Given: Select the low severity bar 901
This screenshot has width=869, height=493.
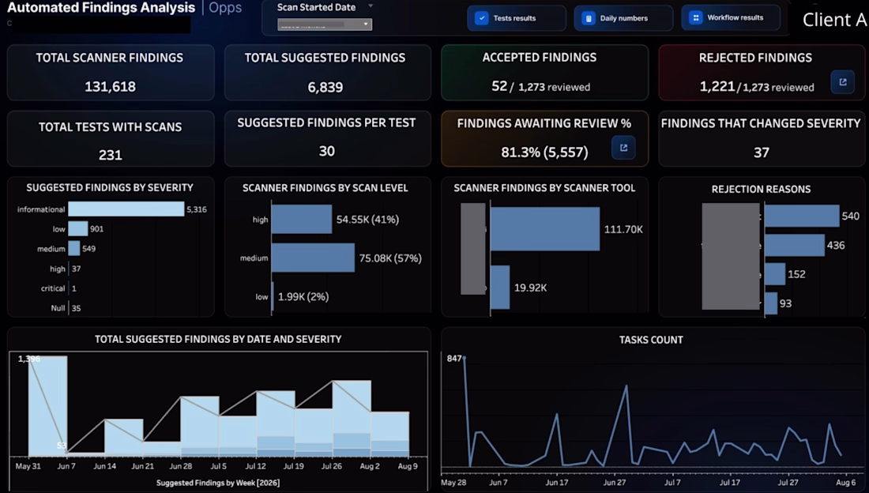Looking at the screenshot, I should pos(78,228).
